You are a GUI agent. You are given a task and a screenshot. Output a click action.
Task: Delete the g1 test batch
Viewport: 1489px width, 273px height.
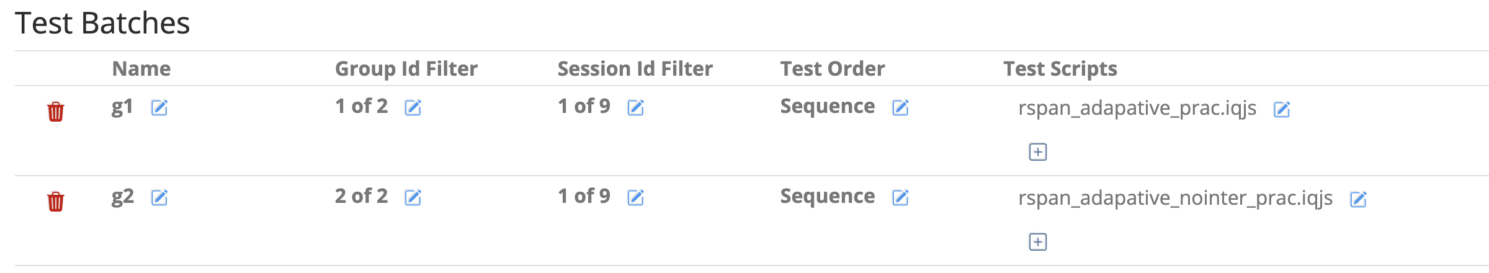pyautogui.click(x=56, y=112)
